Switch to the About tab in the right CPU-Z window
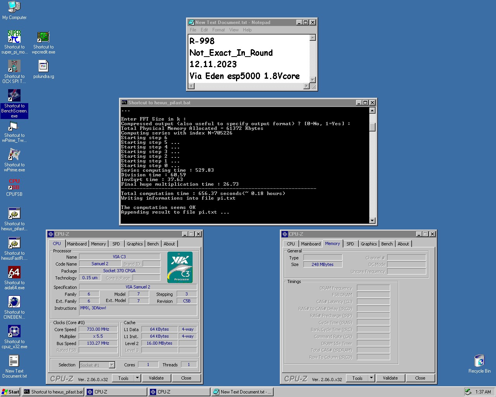This screenshot has height=397, width=496. click(x=403, y=244)
